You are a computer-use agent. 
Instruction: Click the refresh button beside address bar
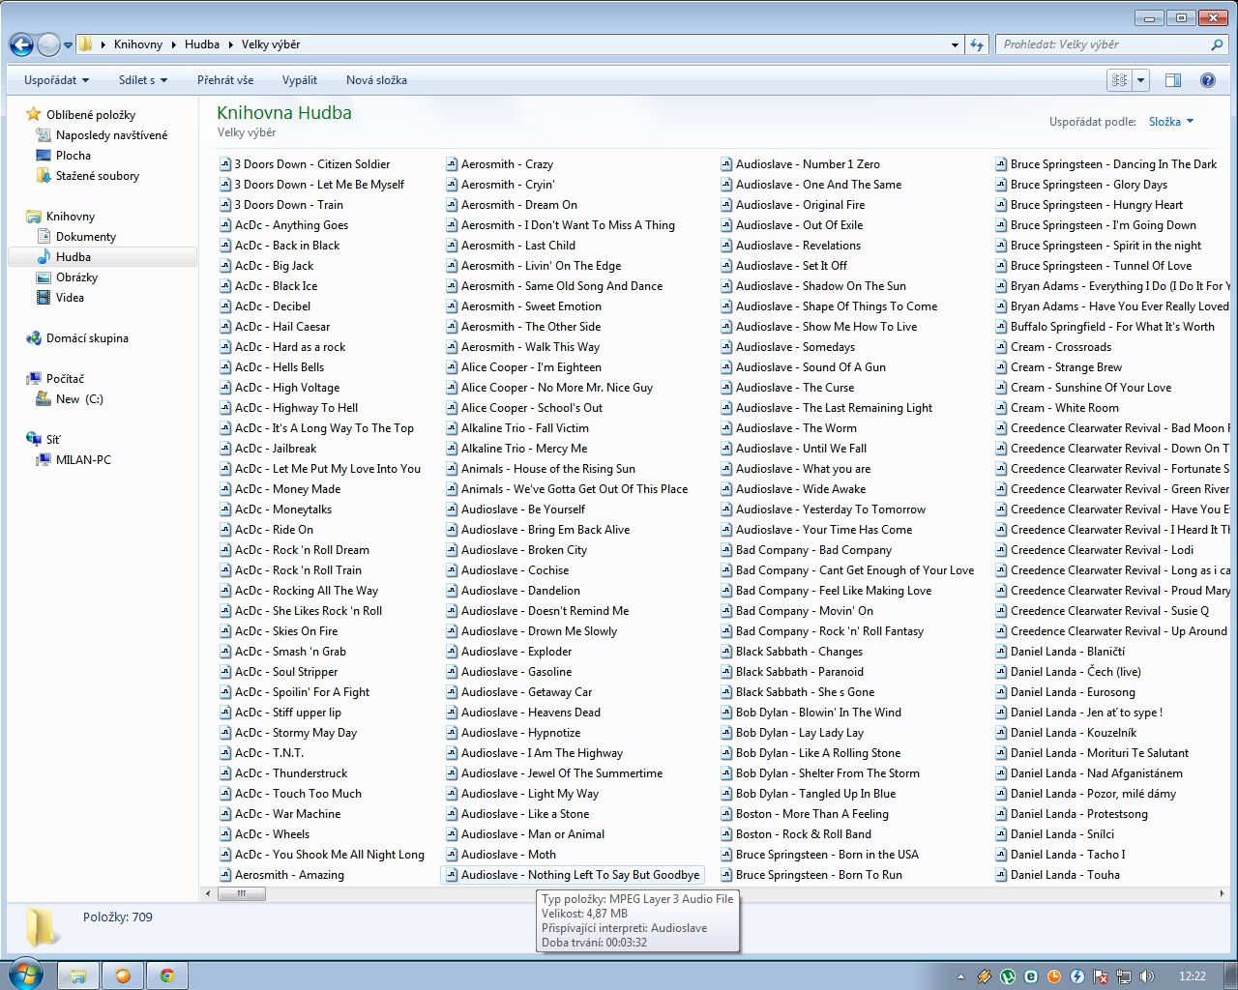click(x=977, y=44)
